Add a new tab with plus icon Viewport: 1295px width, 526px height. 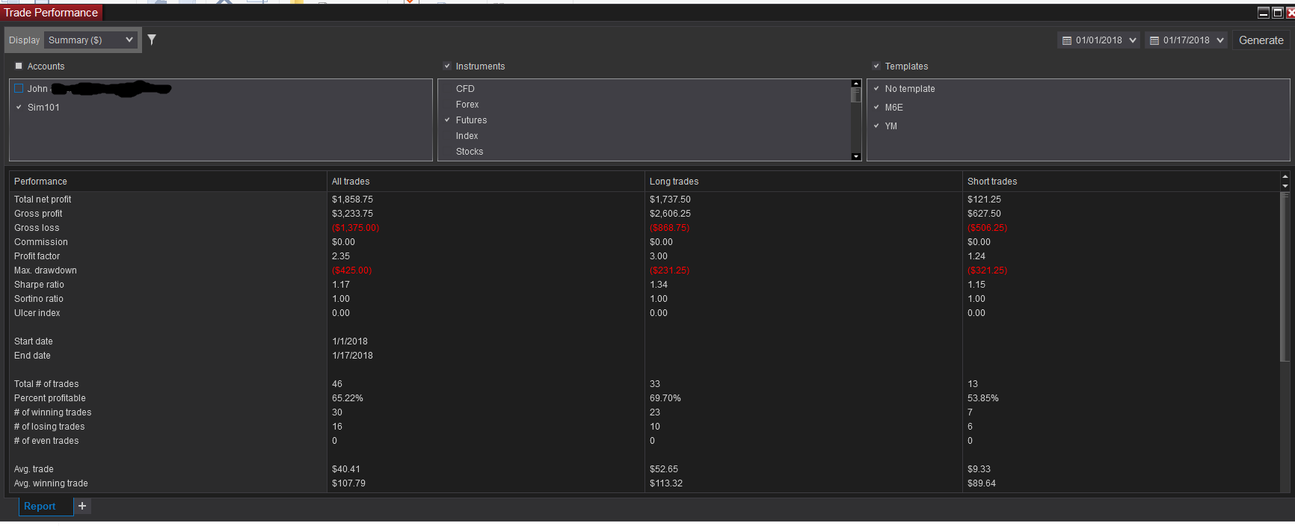point(82,506)
